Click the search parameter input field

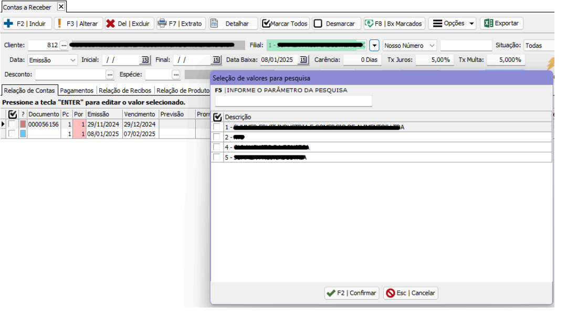[294, 101]
